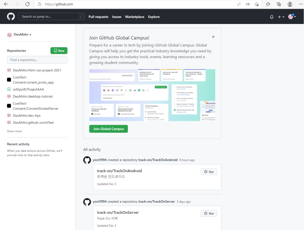Click 'Updated Dec 3' under TrackOnAndroid
The width and height of the screenshot is (304, 230).
pyautogui.click(x=107, y=184)
